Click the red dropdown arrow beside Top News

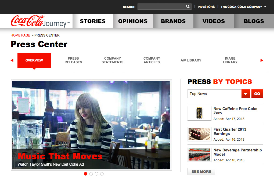point(246,94)
